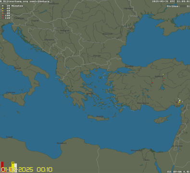Click the yellow bar in the histogram
190x173 pixels.
click(13, 167)
